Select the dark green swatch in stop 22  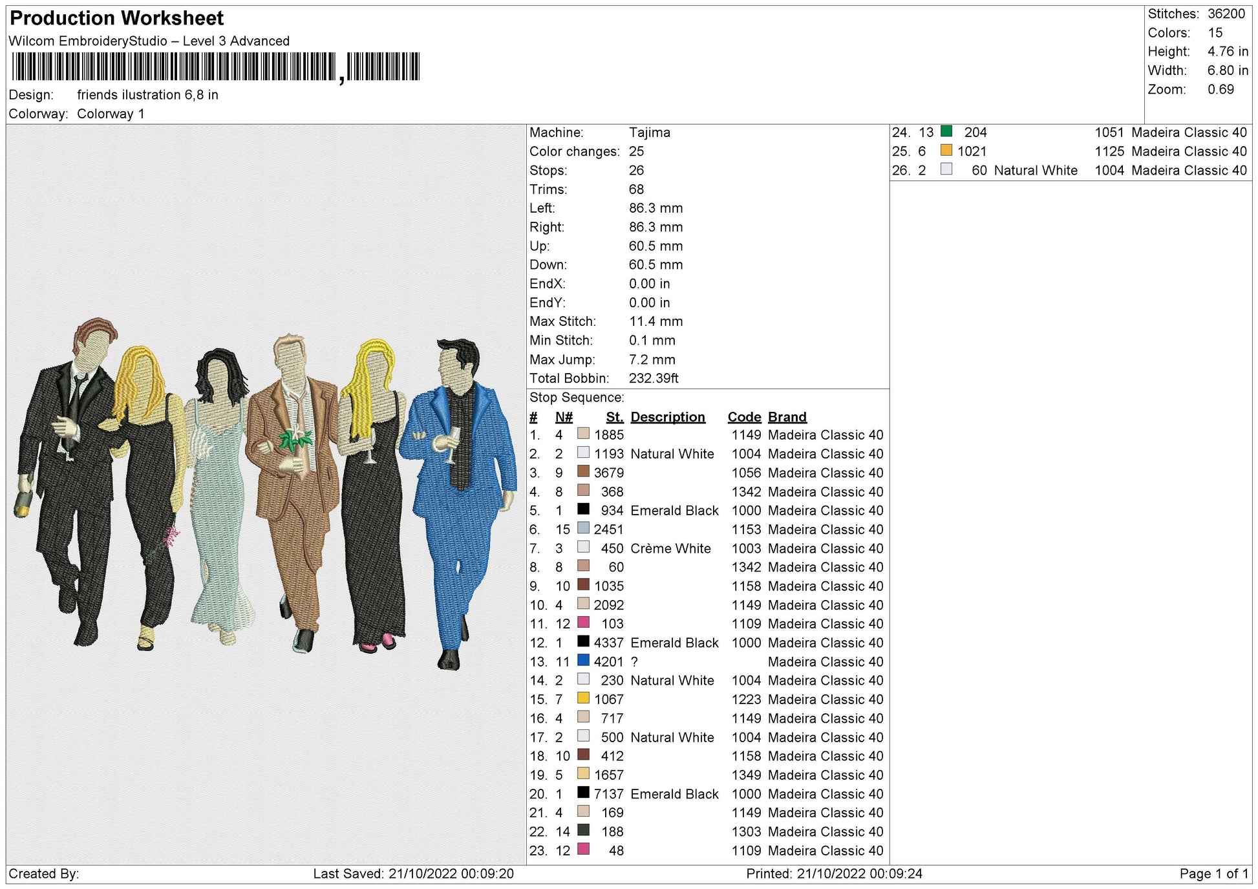click(x=583, y=830)
